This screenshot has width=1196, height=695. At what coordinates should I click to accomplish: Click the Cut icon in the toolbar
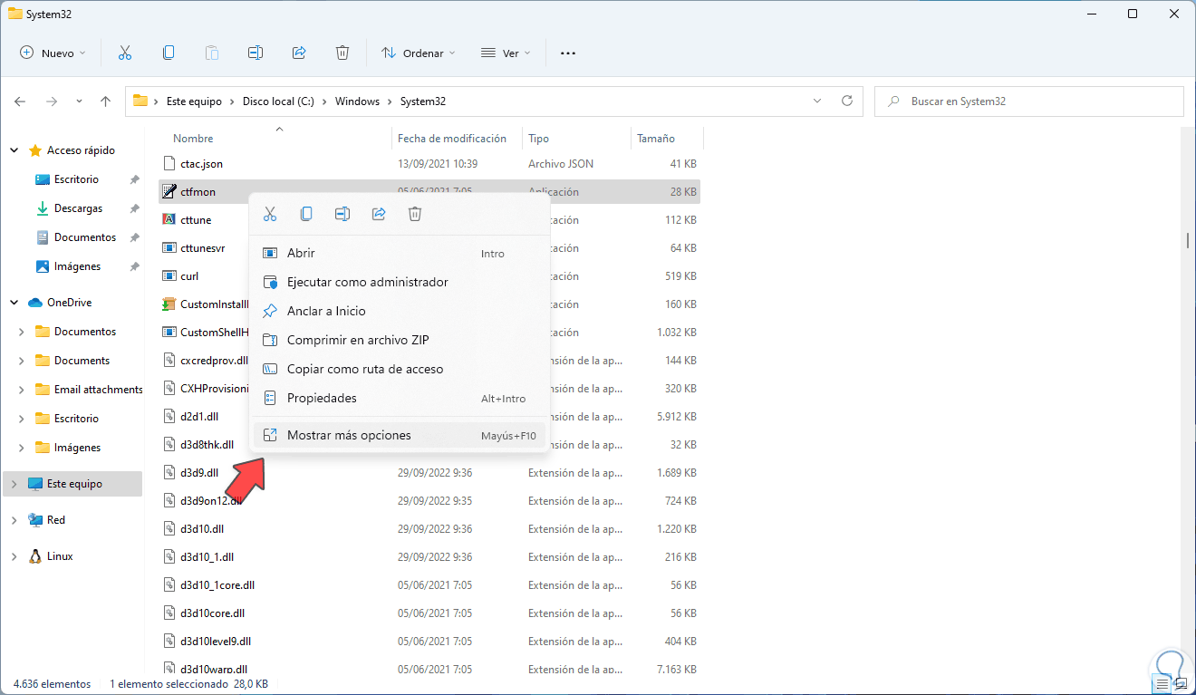click(x=125, y=53)
